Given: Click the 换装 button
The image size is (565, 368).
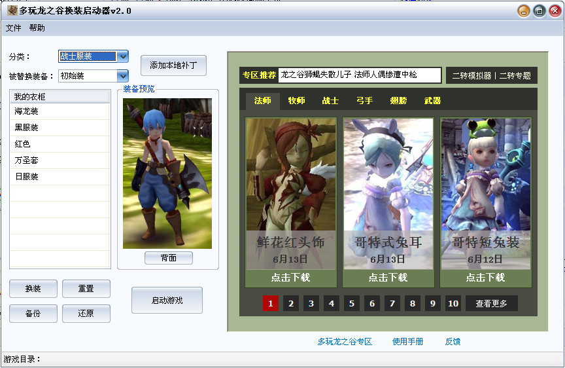Looking at the screenshot, I should tap(33, 289).
